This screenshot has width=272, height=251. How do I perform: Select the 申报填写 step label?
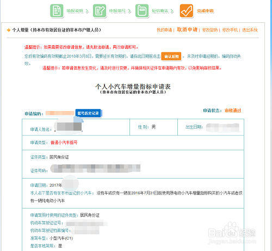coord(118,11)
